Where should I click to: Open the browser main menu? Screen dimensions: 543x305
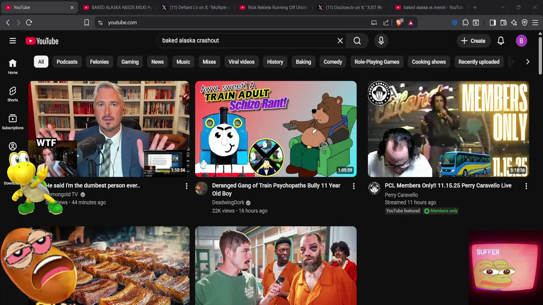click(535, 22)
